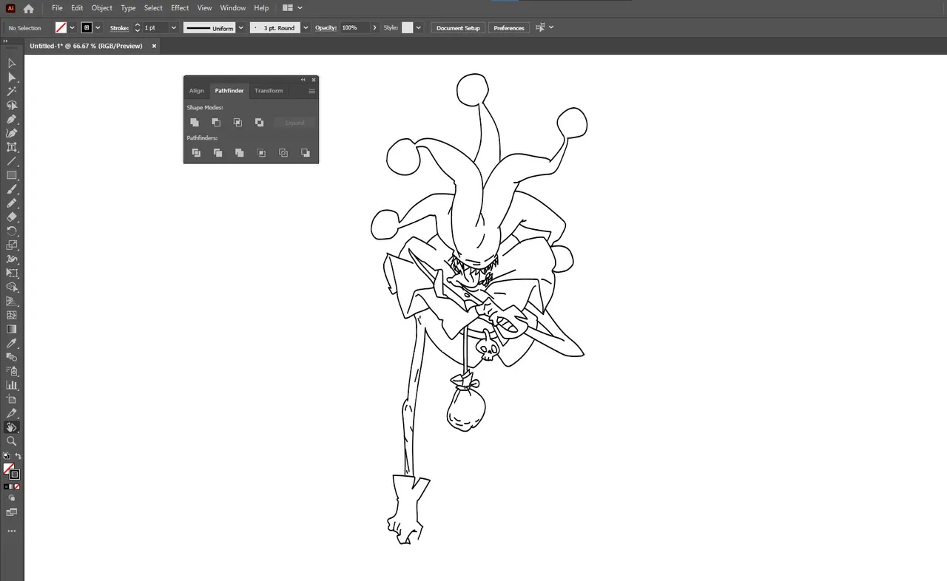Open the Pathfinder panel options menu
This screenshot has width=947, height=581.
pos(312,91)
